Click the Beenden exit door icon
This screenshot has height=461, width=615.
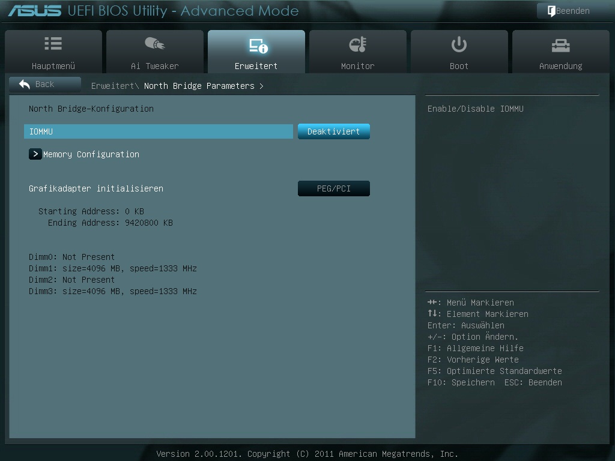point(551,11)
